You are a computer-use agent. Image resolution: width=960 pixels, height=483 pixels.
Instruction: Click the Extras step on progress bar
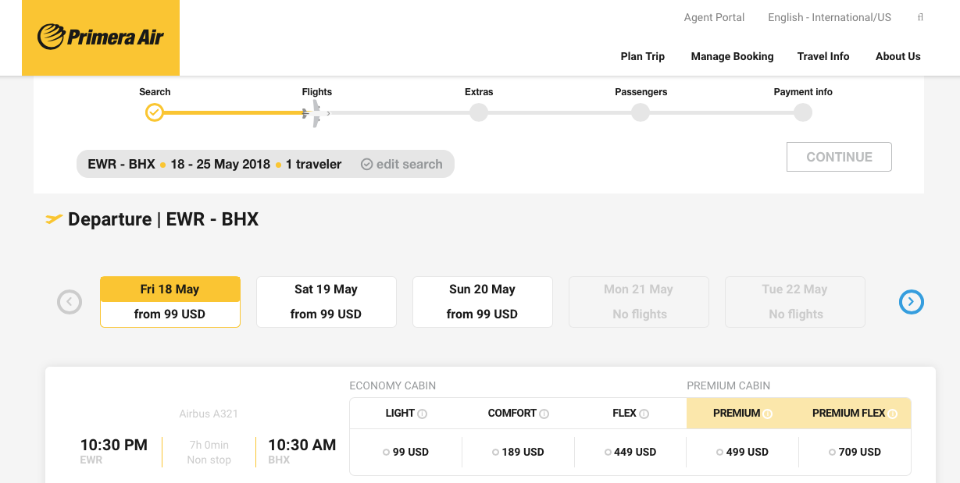coord(479,113)
